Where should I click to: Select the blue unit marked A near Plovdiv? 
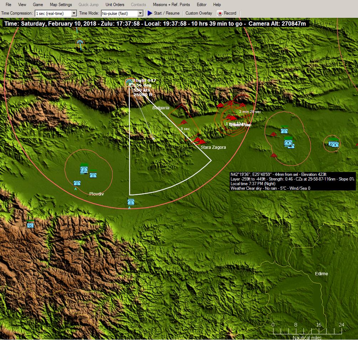click(x=77, y=183)
